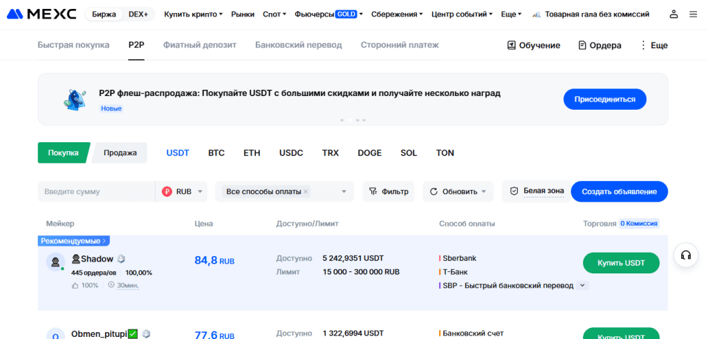
Task: Select the ETH coin tab
Action: 252,153
